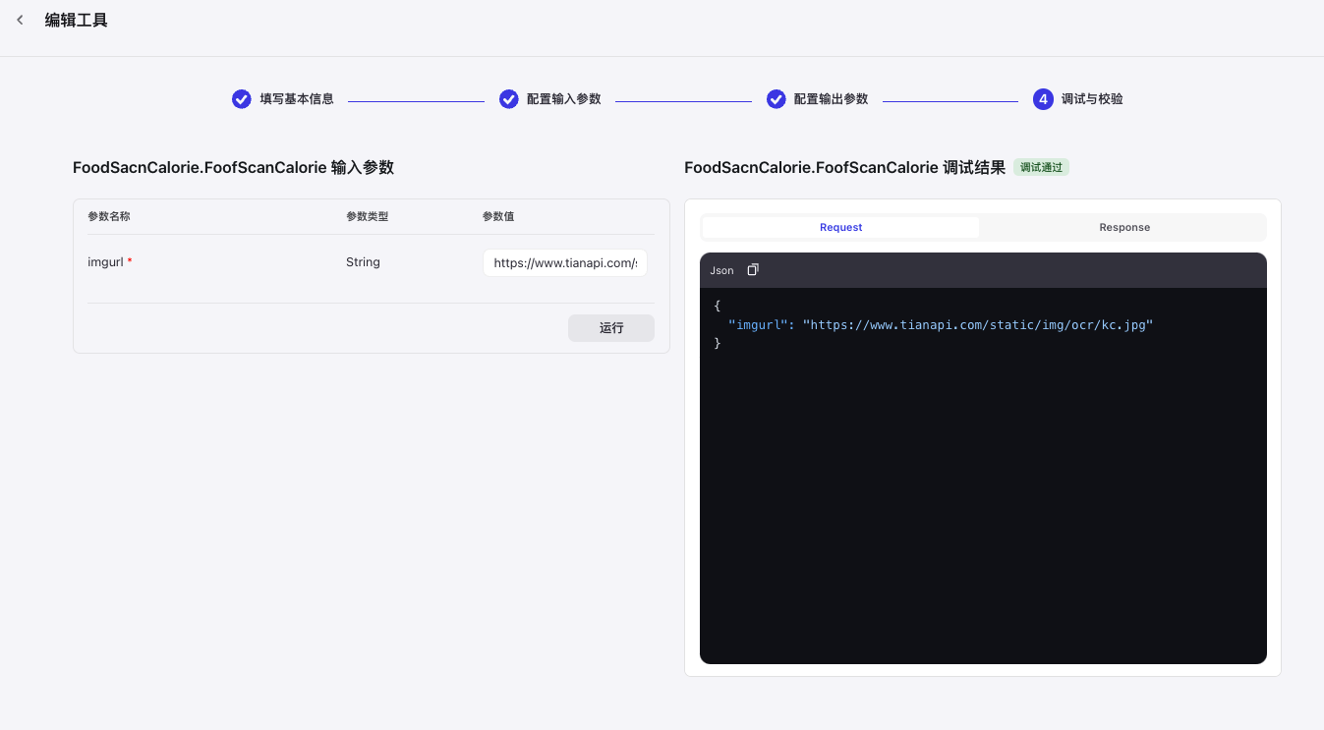The width and height of the screenshot is (1324, 730).
Task: Click the Json label in code header
Action: 722,270
